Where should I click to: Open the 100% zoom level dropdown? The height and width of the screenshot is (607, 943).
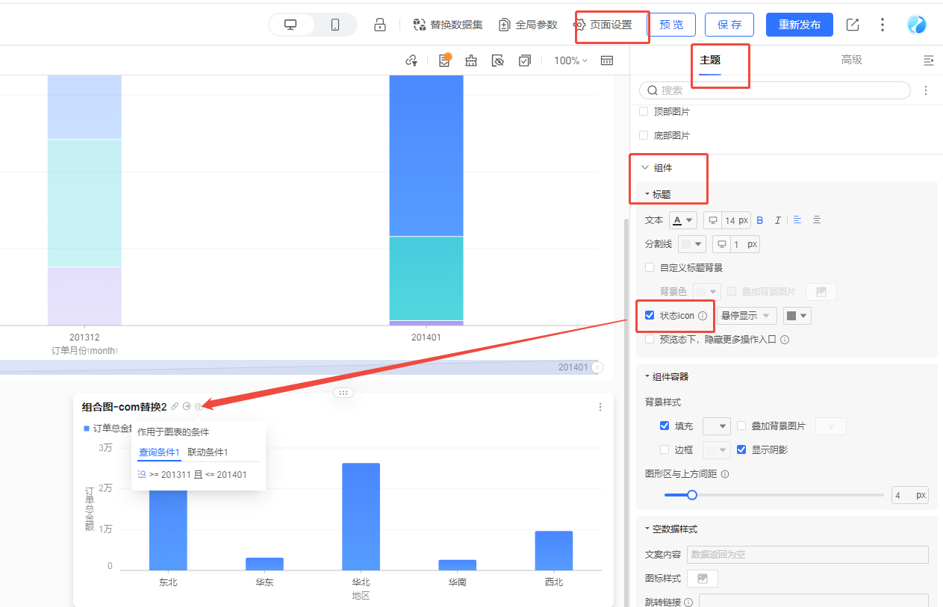(x=570, y=60)
